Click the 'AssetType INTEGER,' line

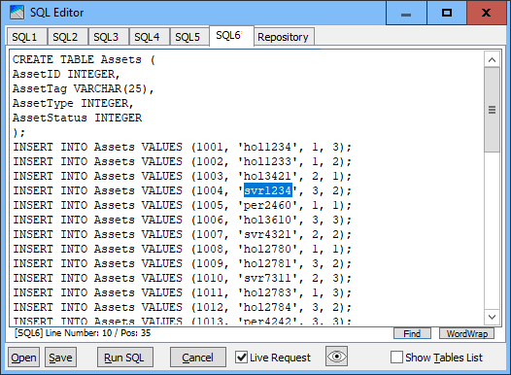pyautogui.click(x=73, y=103)
